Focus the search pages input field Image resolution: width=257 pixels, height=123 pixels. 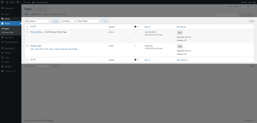click(x=227, y=15)
